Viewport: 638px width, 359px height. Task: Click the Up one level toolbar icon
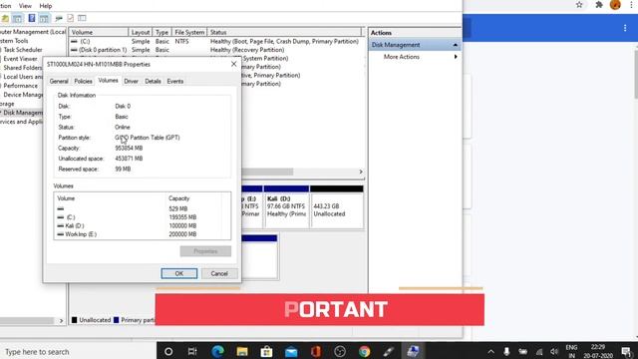click(5, 18)
